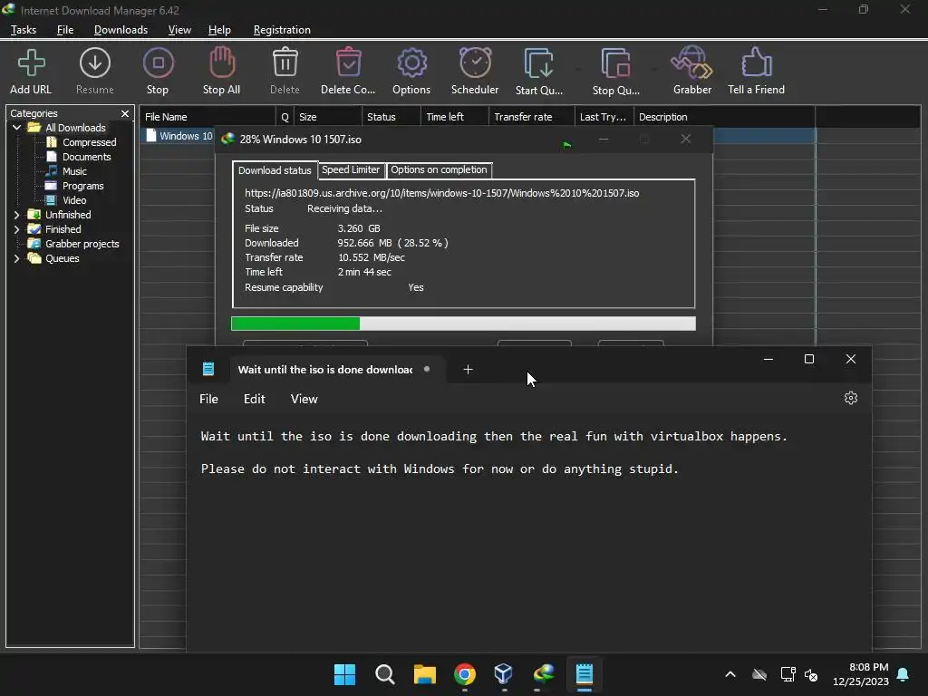Sort by Time left column header
928x696 pixels.
[x=455, y=117]
